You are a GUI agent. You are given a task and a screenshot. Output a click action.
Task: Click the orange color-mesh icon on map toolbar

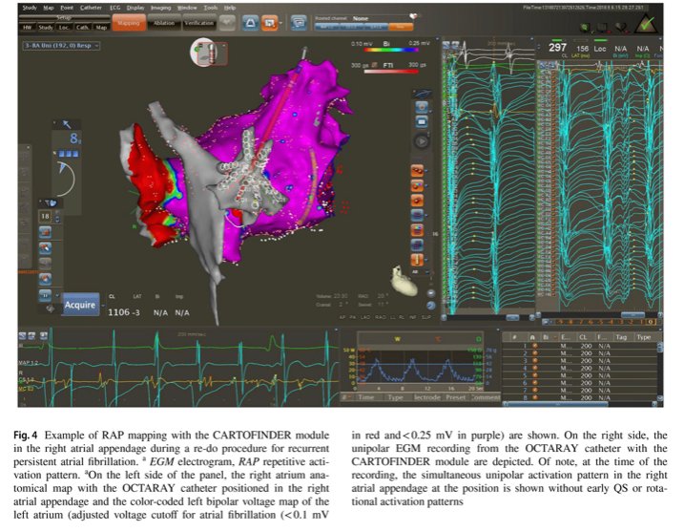(417, 230)
